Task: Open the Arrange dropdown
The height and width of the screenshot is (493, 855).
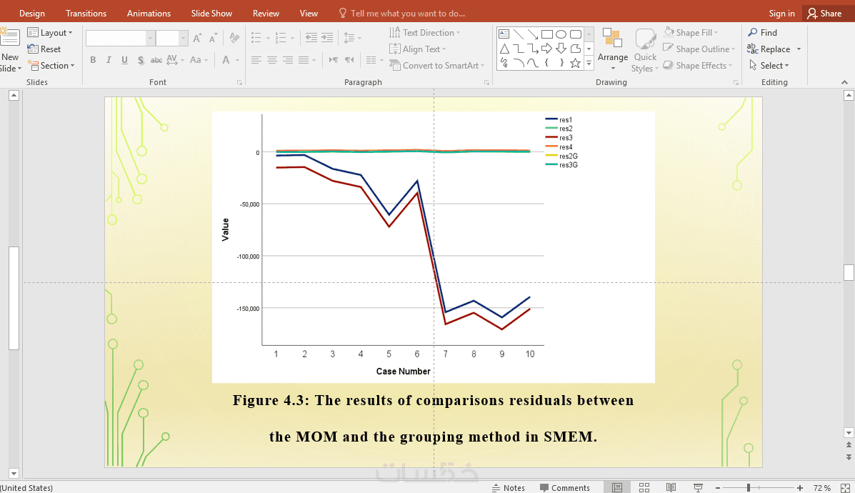Action: [613, 49]
